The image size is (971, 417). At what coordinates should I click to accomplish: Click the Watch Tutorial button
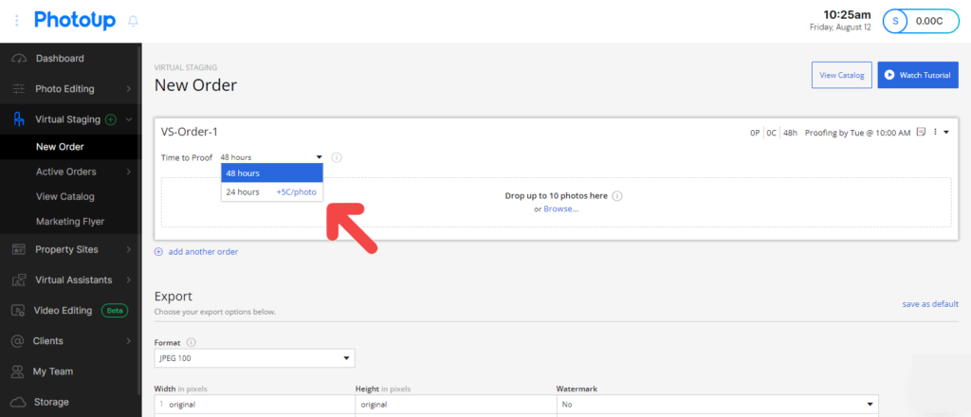(918, 75)
